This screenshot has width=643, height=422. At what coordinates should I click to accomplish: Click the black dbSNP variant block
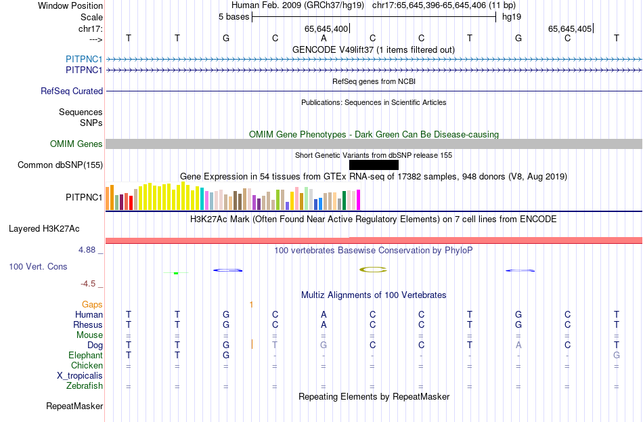tap(374, 165)
